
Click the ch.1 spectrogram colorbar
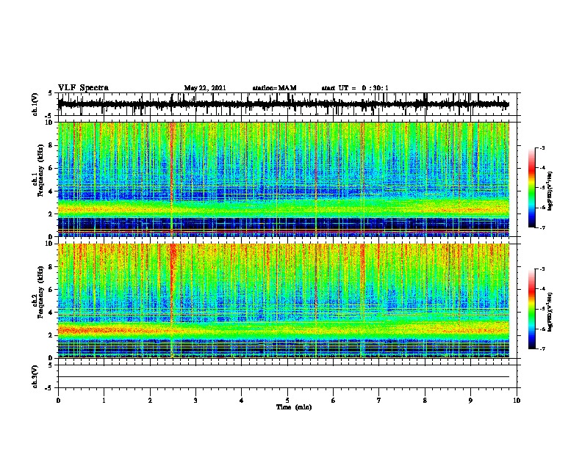pyautogui.click(x=532, y=188)
